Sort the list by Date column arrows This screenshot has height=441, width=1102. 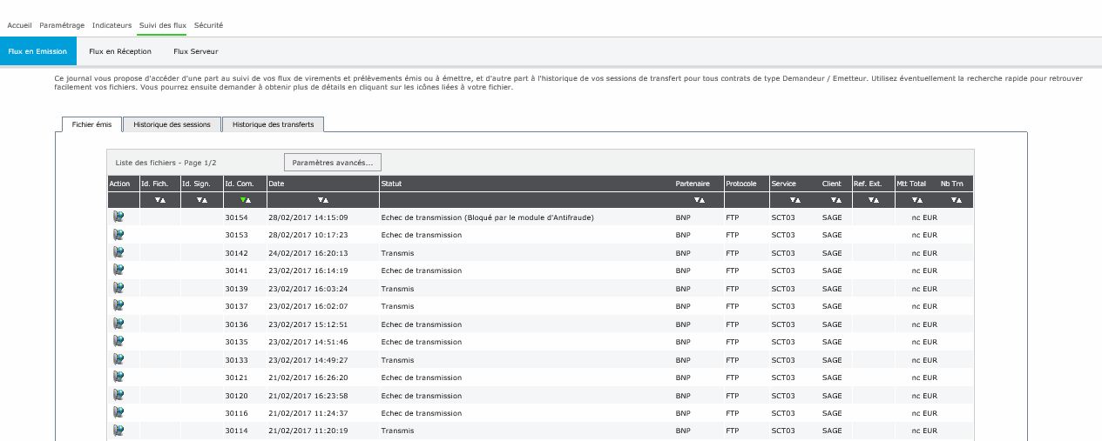323,200
